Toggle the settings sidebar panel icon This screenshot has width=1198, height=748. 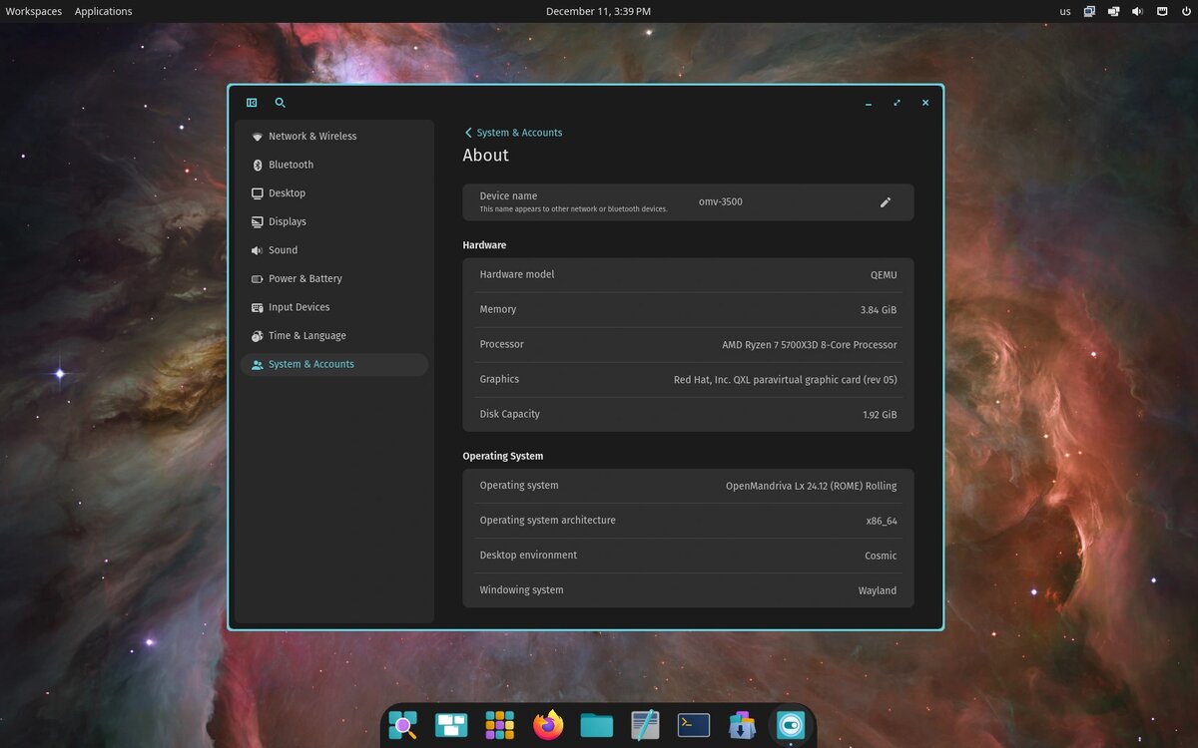click(x=251, y=102)
